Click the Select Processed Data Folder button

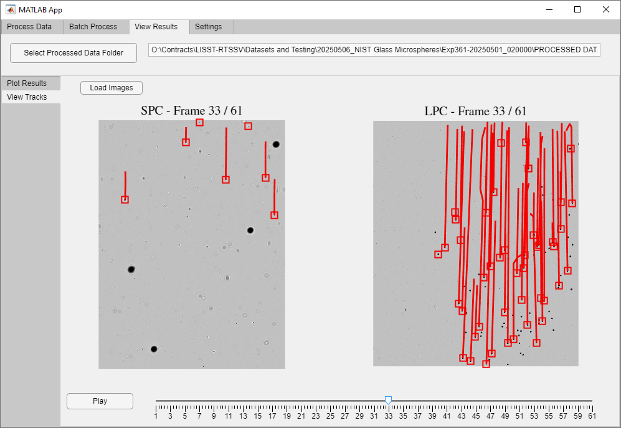click(73, 53)
